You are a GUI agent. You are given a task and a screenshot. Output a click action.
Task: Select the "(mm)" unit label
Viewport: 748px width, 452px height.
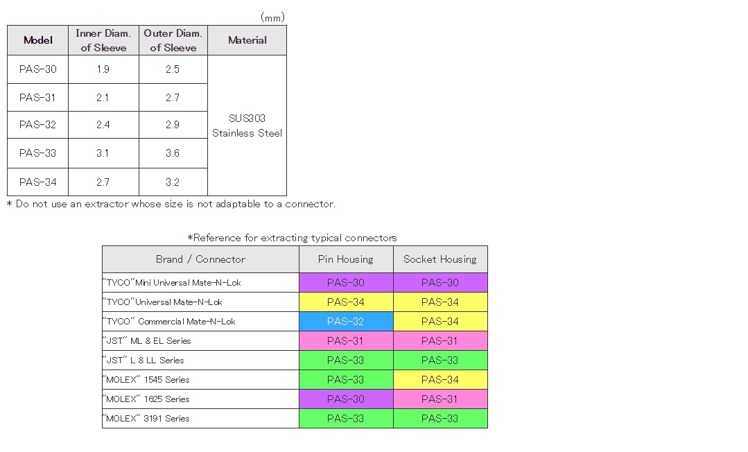click(x=273, y=17)
